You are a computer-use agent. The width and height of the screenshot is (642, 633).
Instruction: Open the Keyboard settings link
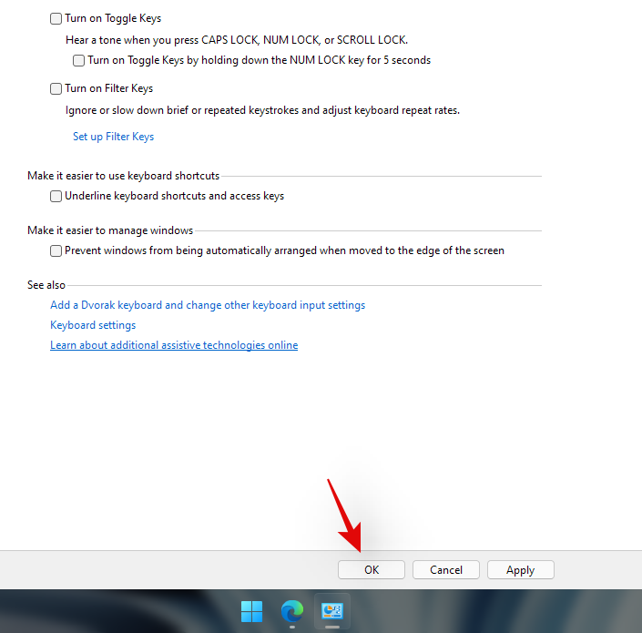(93, 325)
